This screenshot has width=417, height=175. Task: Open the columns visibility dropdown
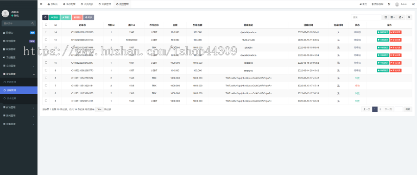coord(393,17)
